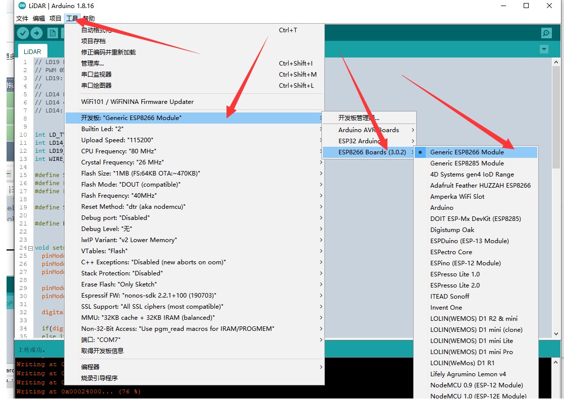
Task: Select LOLIN(WEMOS) D1 R2 & mini
Action: [x=476, y=319]
